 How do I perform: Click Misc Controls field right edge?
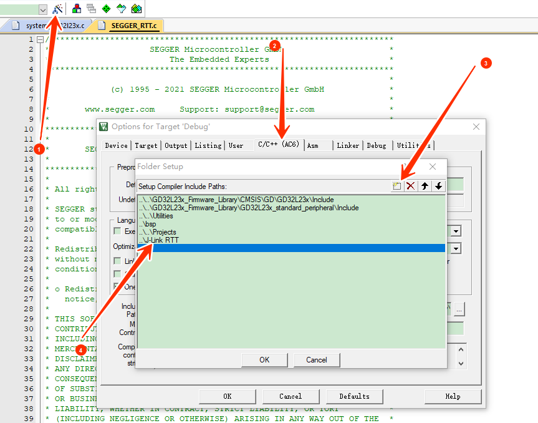tap(455, 328)
